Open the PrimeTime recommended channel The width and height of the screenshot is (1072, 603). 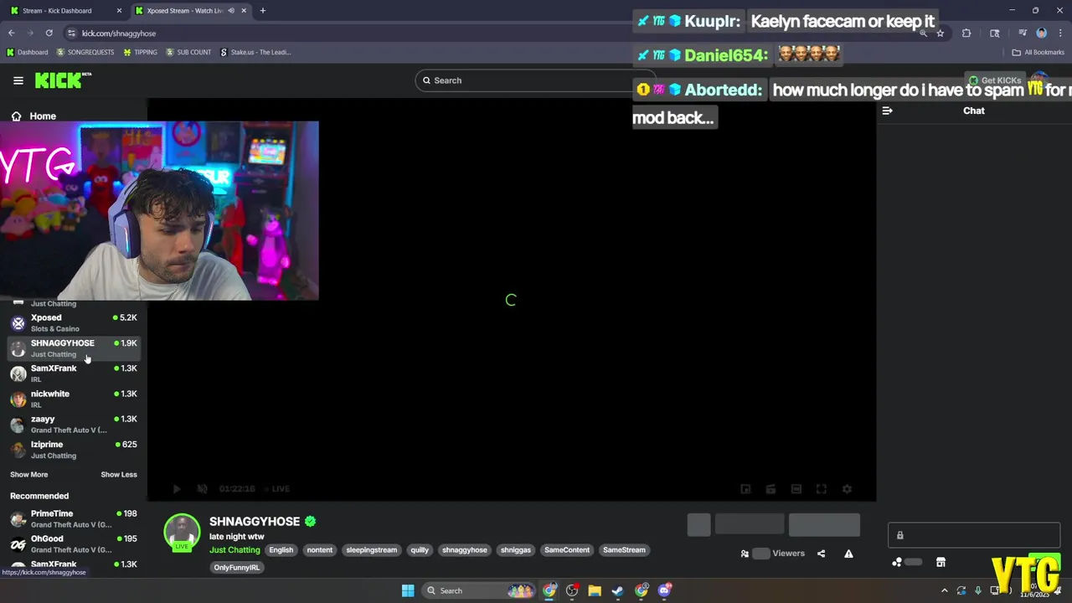[x=74, y=518]
